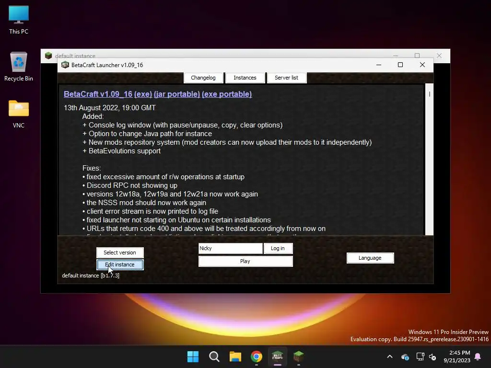Screen dimensions: 491x368
Task: Click the OneDrive cloud tray icon
Action: (x=405, y=356)
